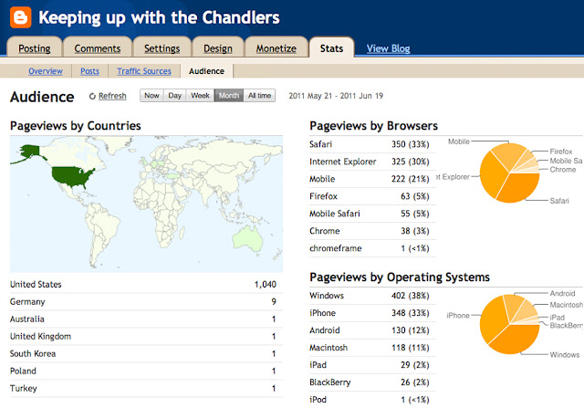
Task: Click the Mobile browser row
Action: 372,179
